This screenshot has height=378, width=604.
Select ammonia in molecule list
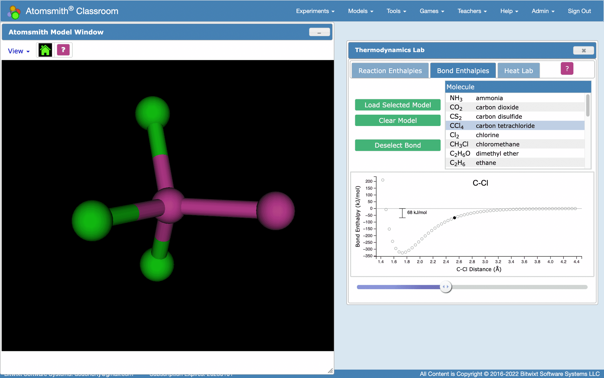tap(515, 98)
